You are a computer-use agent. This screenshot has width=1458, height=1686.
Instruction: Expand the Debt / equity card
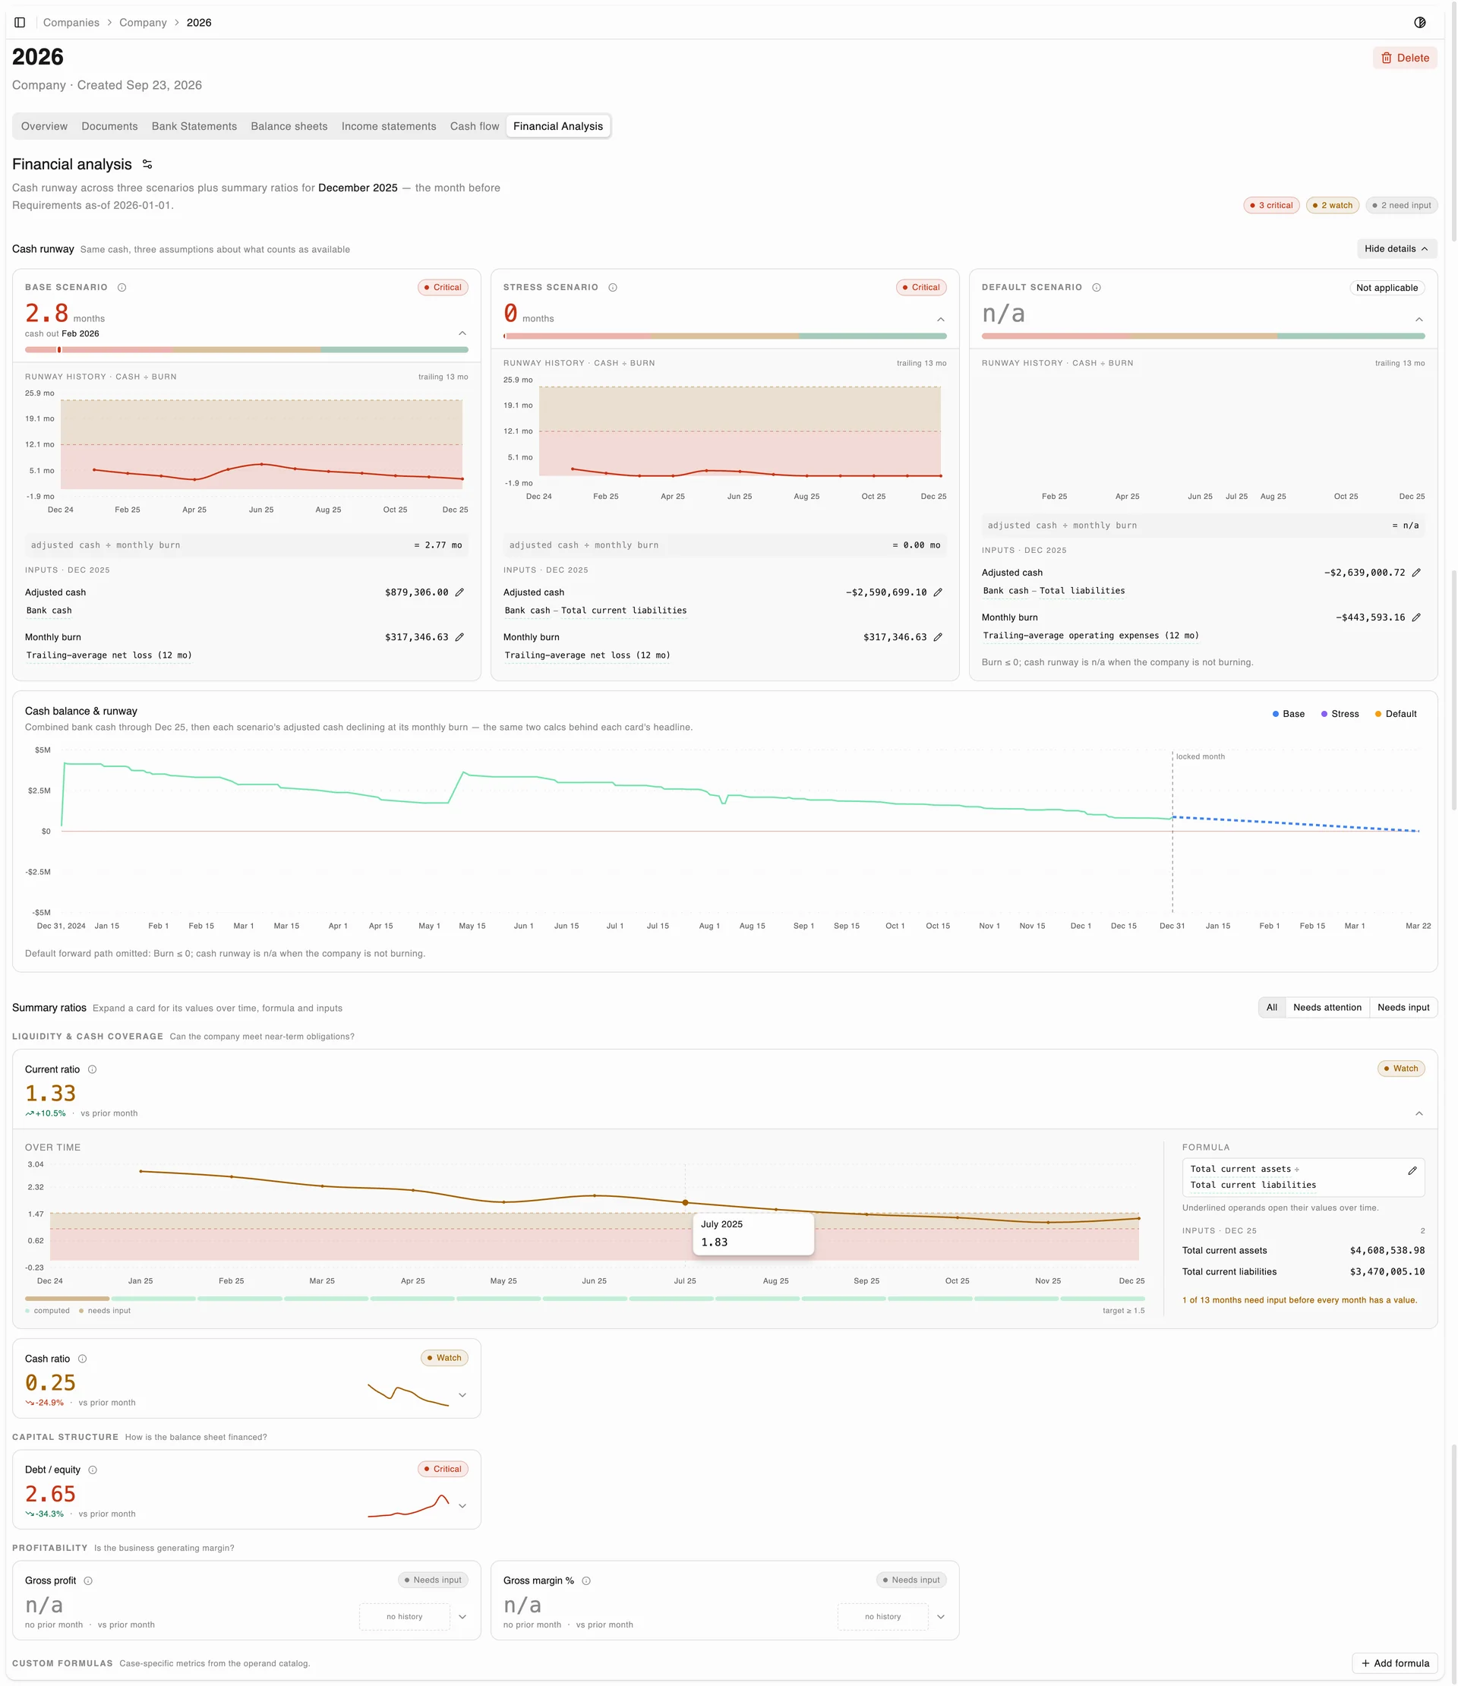click(462, 1505)
